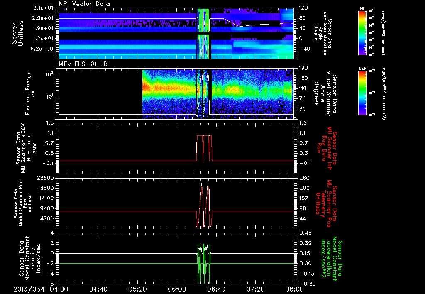Click the "ESH Sun Elevation Angle" axis label
Viewport: 425px width, 294px height.
coord(322,33)
